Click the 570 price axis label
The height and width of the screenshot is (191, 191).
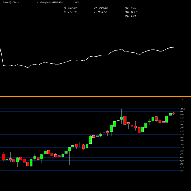(182, 167)
